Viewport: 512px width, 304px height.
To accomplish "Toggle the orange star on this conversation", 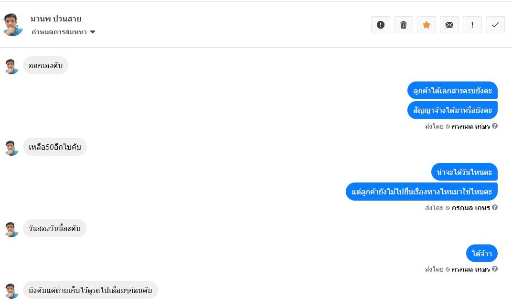I will pyautogui.click(x=427, y=25).
